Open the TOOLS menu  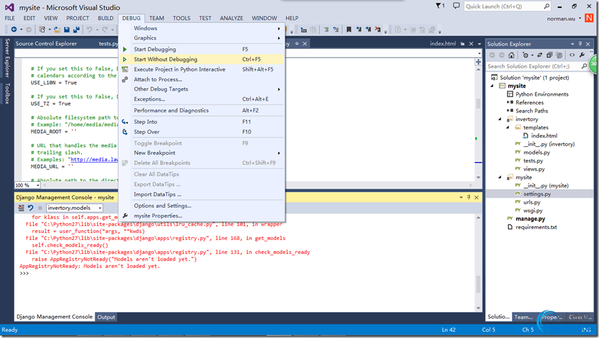(x=181, y=18)
